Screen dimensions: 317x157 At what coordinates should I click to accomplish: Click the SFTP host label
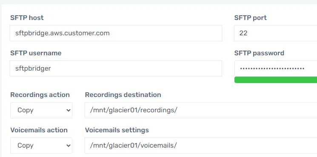[27, 18]
